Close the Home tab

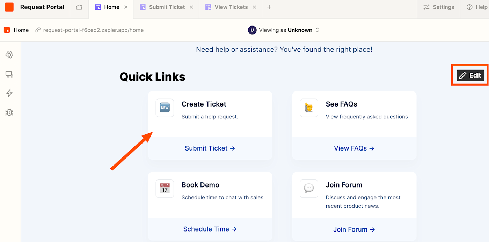pos(126,7)
